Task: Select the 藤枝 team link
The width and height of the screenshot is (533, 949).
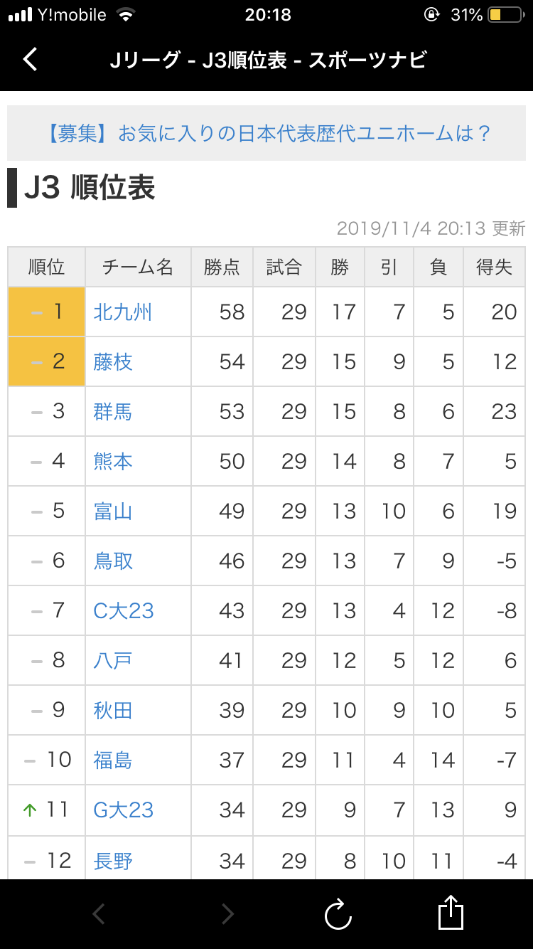Action: [x=113, y=362]
